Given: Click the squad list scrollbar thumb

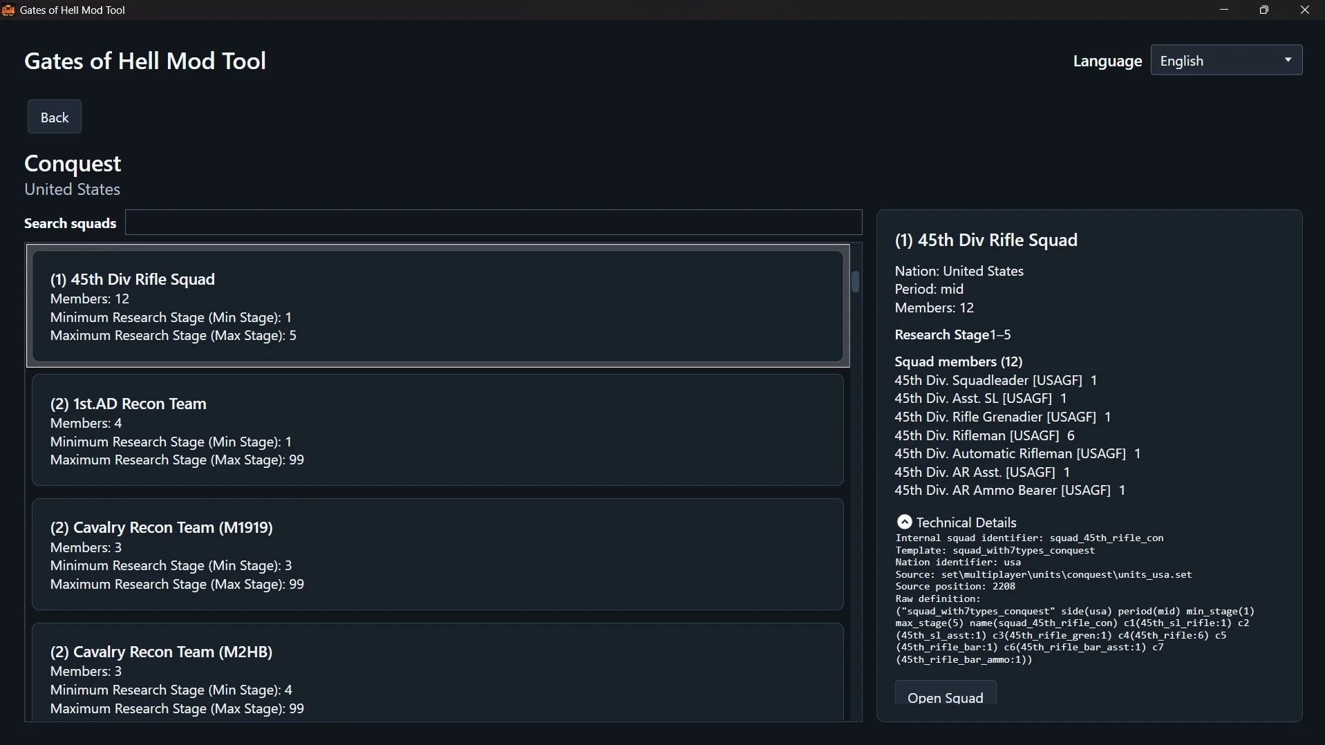Looking at the screenshot, I should pos(856,282).
